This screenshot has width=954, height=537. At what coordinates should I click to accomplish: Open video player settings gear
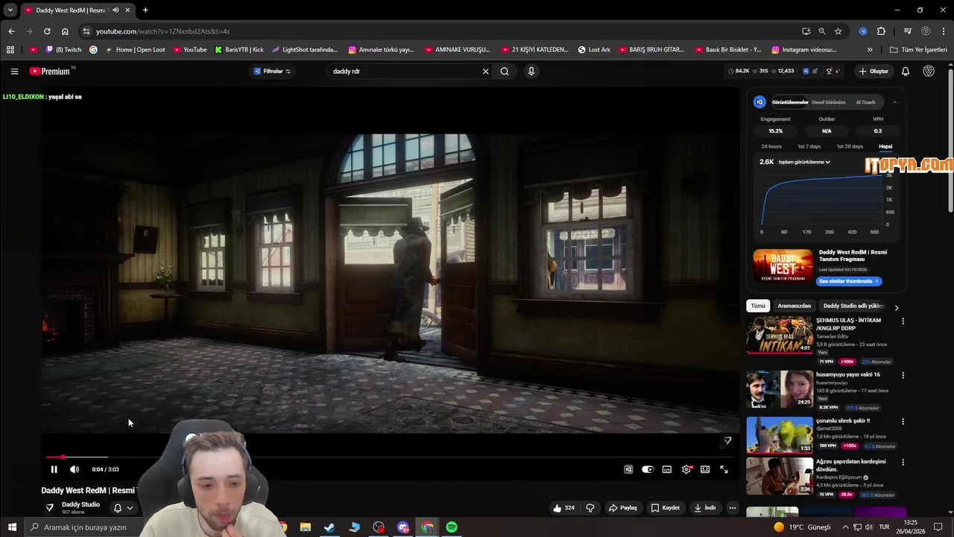point(686,469)
